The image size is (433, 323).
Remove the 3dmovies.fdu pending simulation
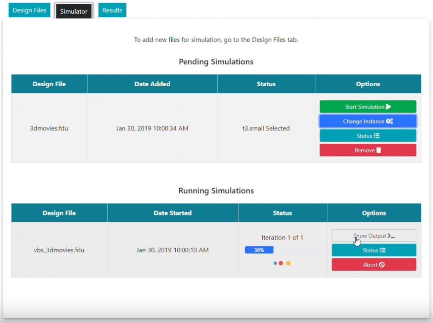(x=368, y=150)
